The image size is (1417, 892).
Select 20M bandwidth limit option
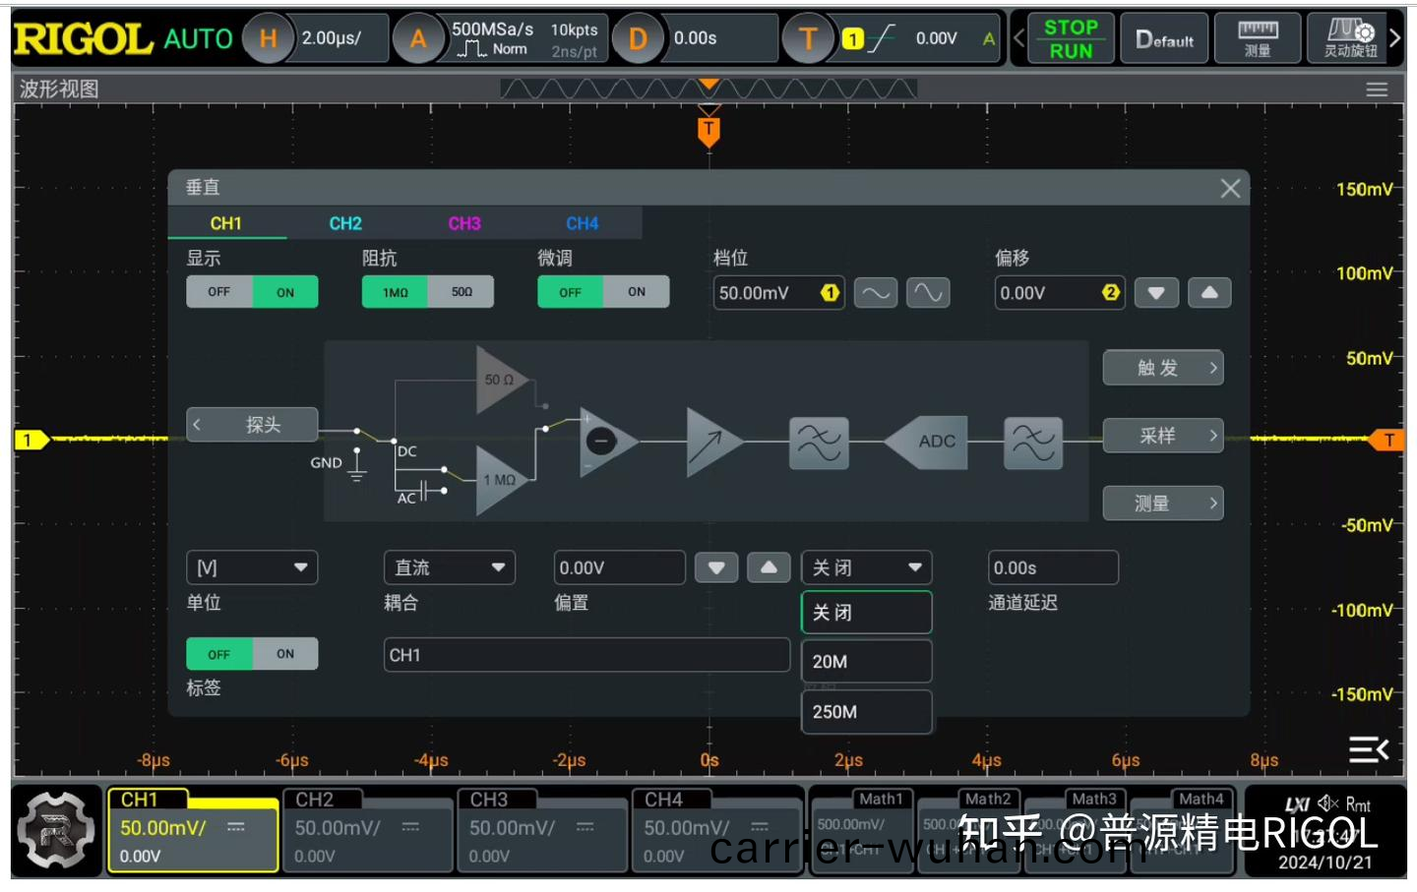[x=866, y=662]
